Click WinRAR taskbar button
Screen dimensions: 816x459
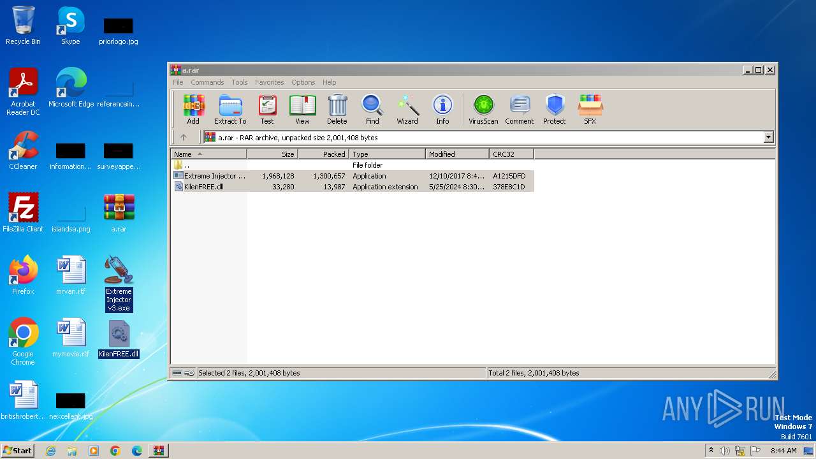point(158,451)
